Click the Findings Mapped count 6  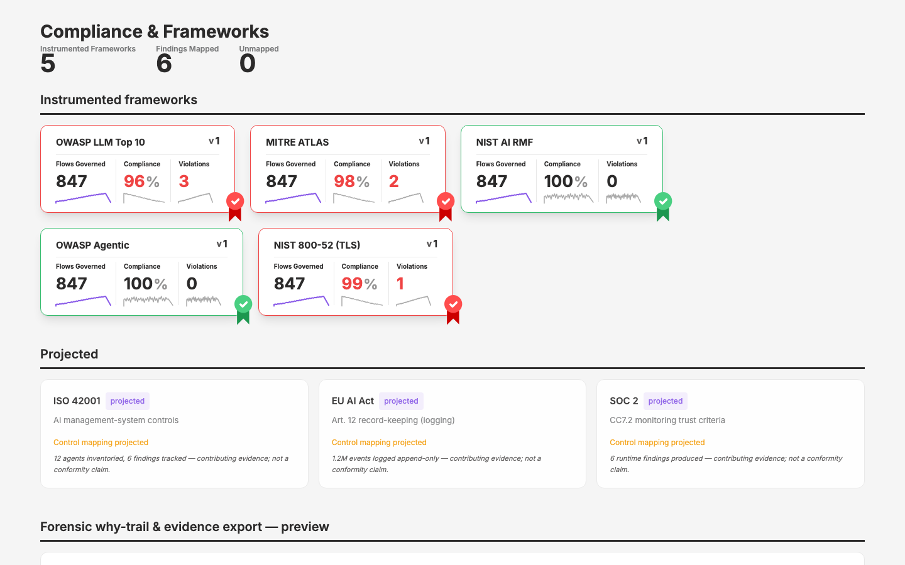(164, 64)
